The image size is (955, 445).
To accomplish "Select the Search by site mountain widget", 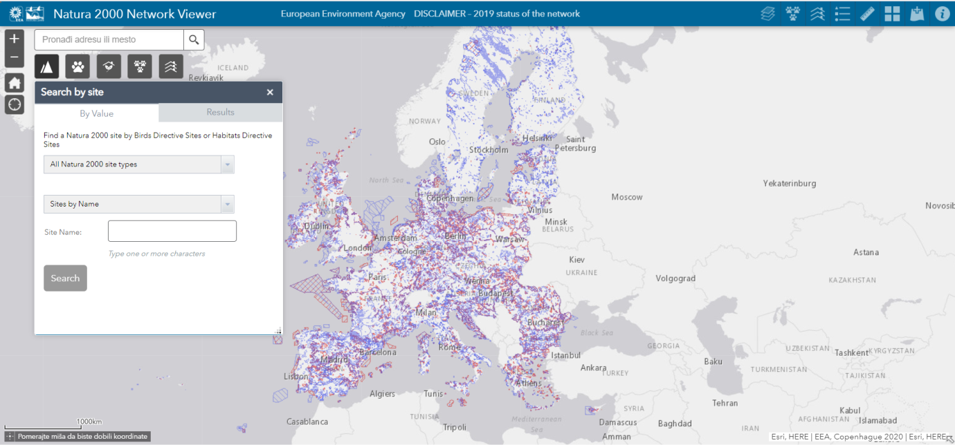I will [46, 67].
